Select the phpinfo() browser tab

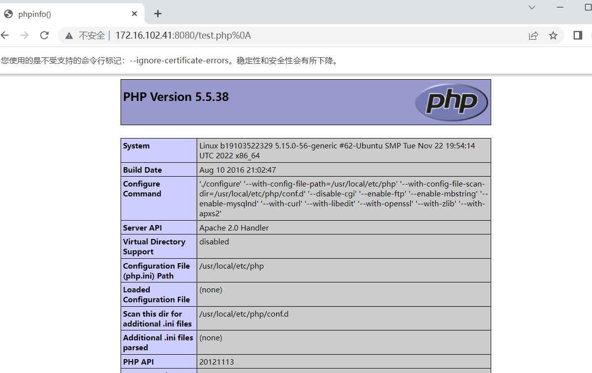click(x=72, y=14)
